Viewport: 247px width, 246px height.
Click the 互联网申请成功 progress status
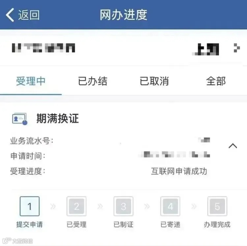tap(179, 171)
